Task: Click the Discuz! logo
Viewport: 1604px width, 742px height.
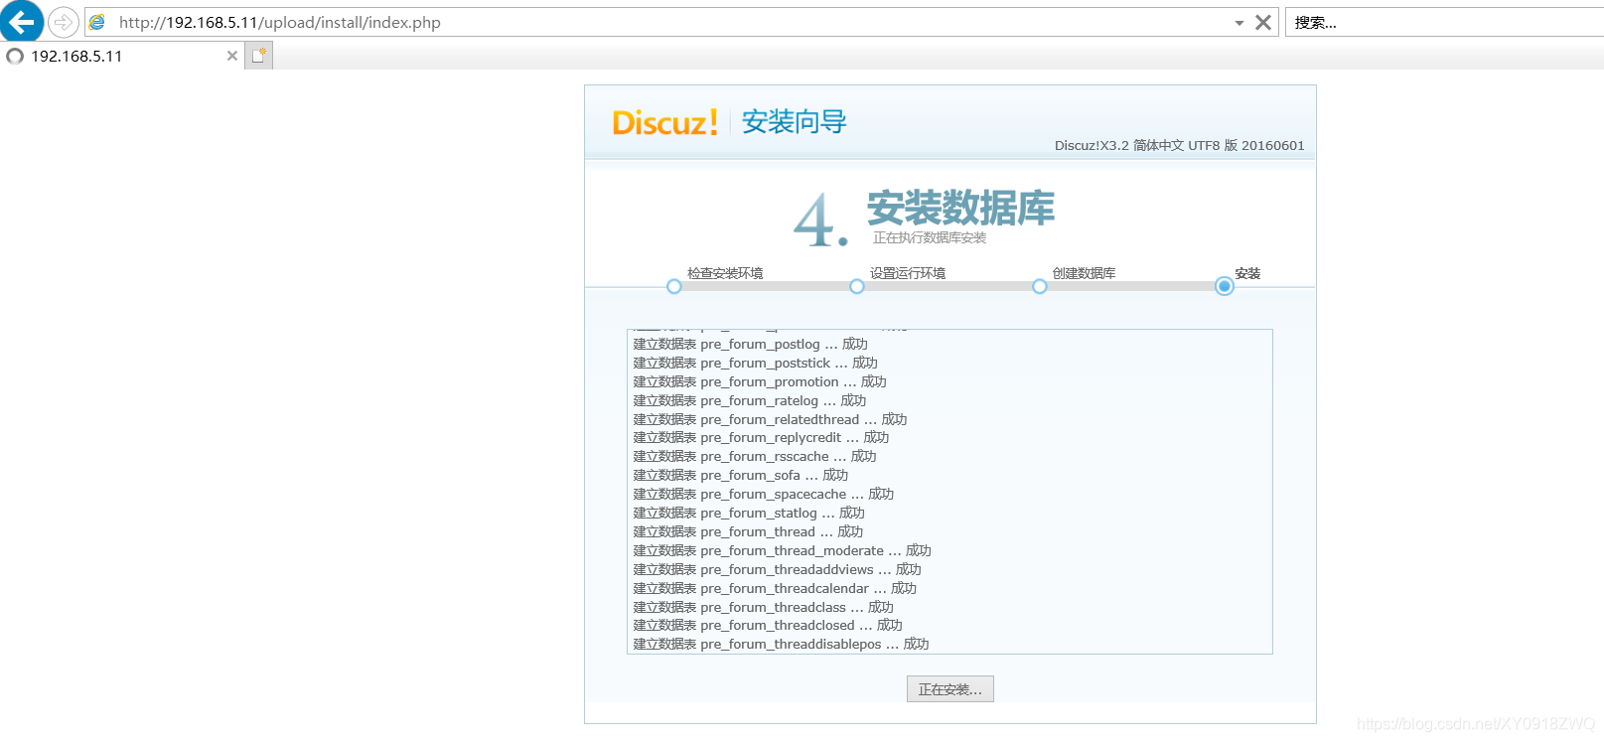Action: [664, 122]
